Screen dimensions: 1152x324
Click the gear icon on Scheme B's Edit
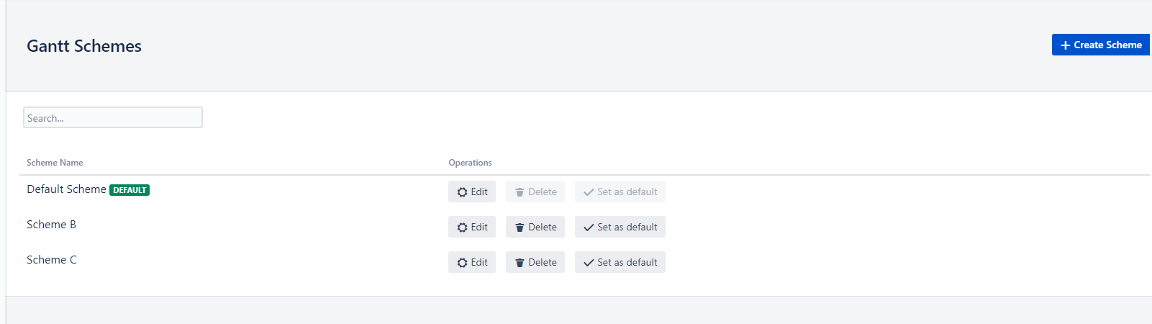[462, 228]
